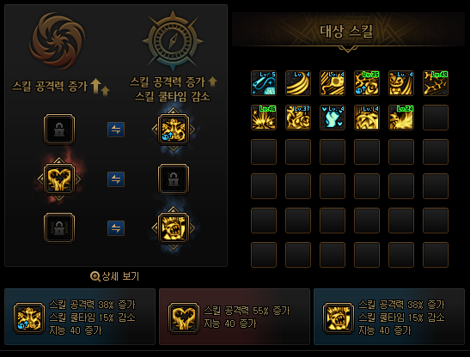Pick the Lv.46 explosion skill icon

pos(264,118)
